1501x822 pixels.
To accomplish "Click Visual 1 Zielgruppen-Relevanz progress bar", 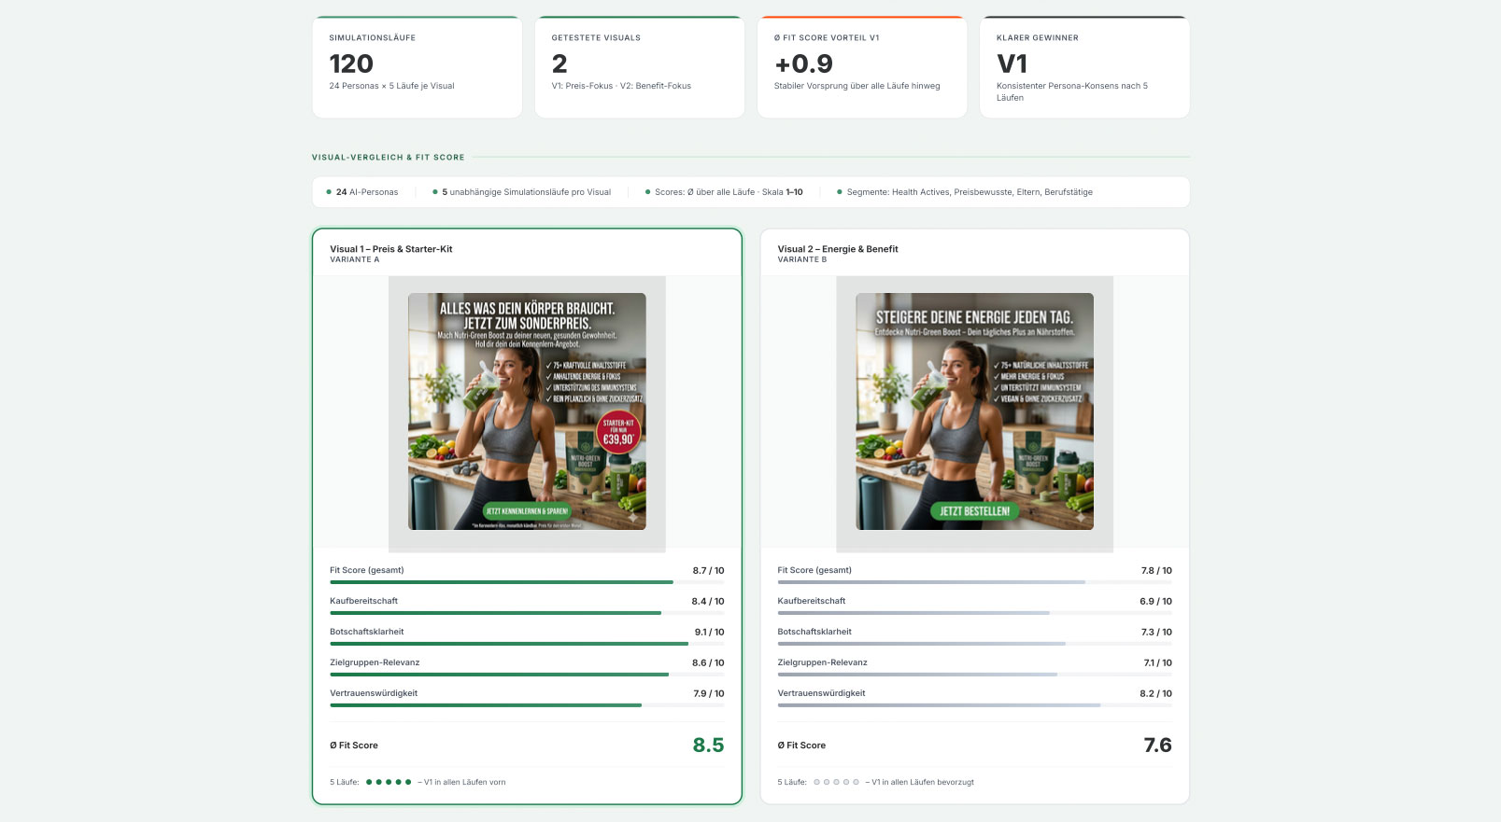I will coord(527,675).
